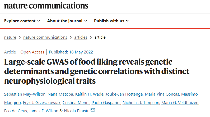Click the Published: 18 May 2022 link

pos(71,52)
